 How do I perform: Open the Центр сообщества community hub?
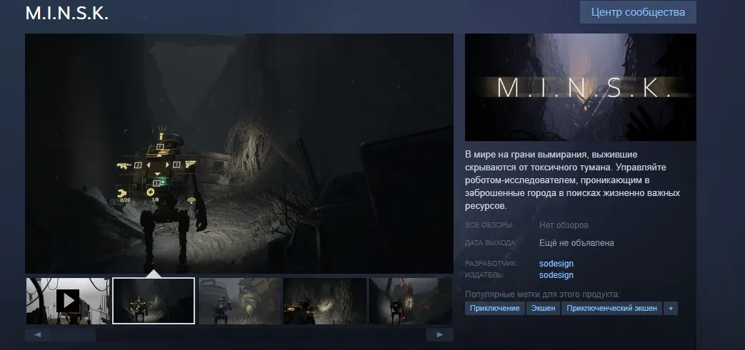638,12
